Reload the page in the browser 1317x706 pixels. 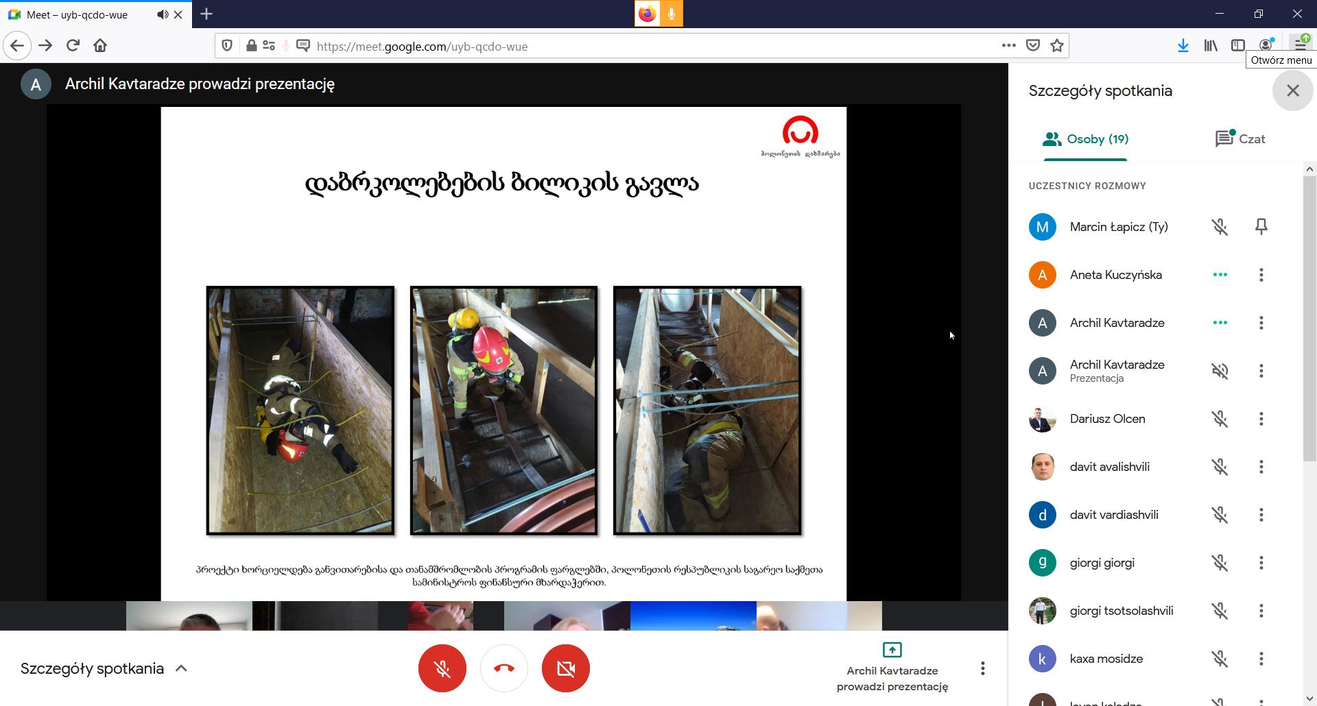point(73,46)
